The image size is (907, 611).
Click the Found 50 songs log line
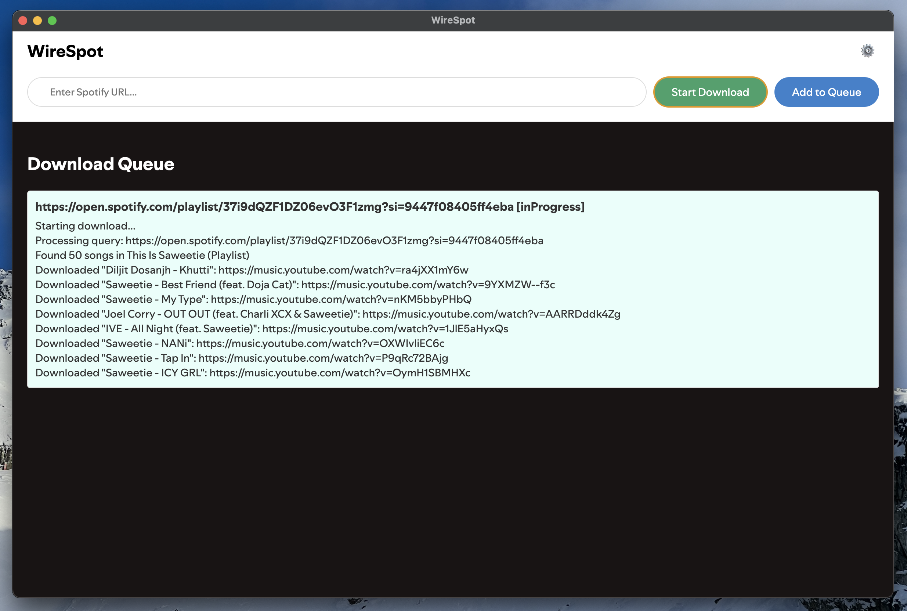142,256
